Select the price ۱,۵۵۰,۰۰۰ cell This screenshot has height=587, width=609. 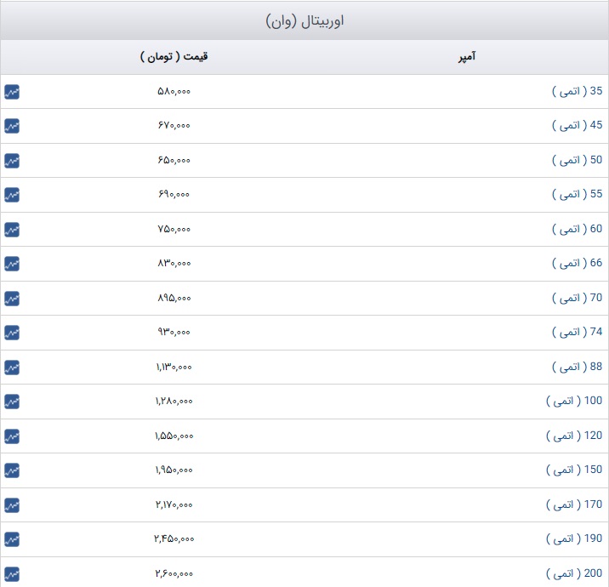174,436
